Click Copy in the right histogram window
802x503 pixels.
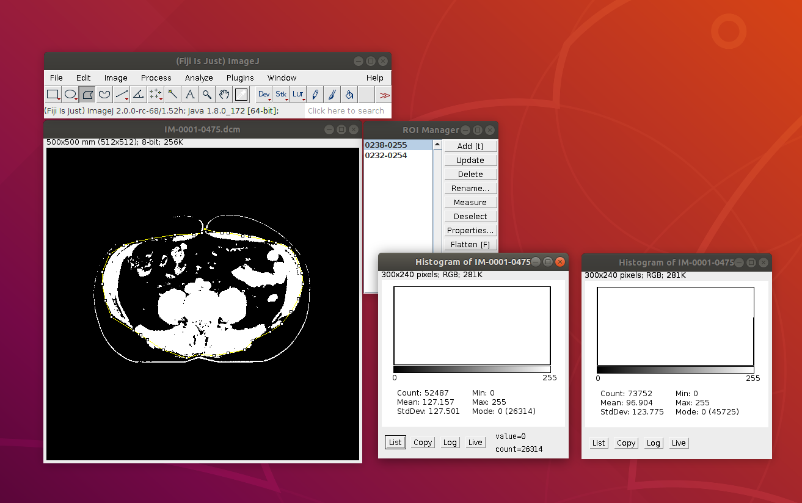(626, 443)
